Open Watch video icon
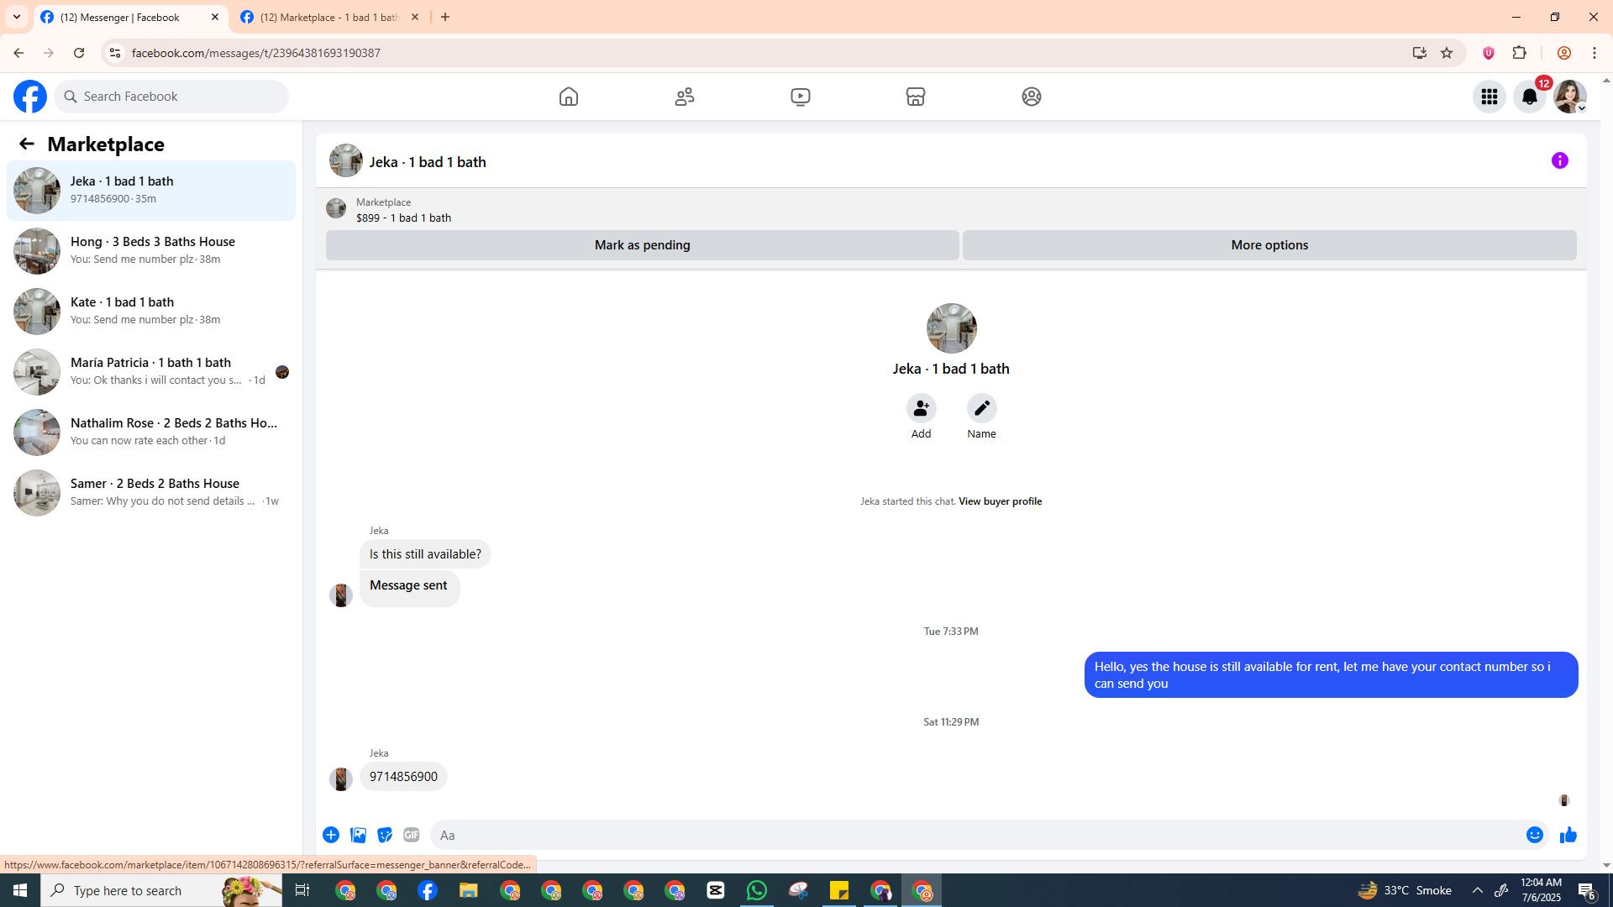Screen dimensions: 1613x907 point(800,97)
